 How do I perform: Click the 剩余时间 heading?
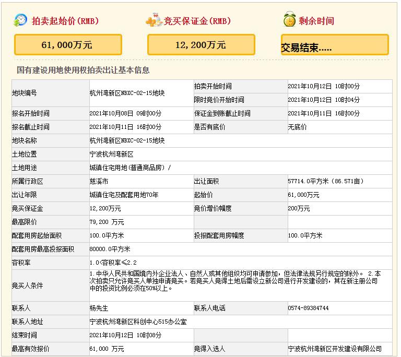tap(316, 21)
